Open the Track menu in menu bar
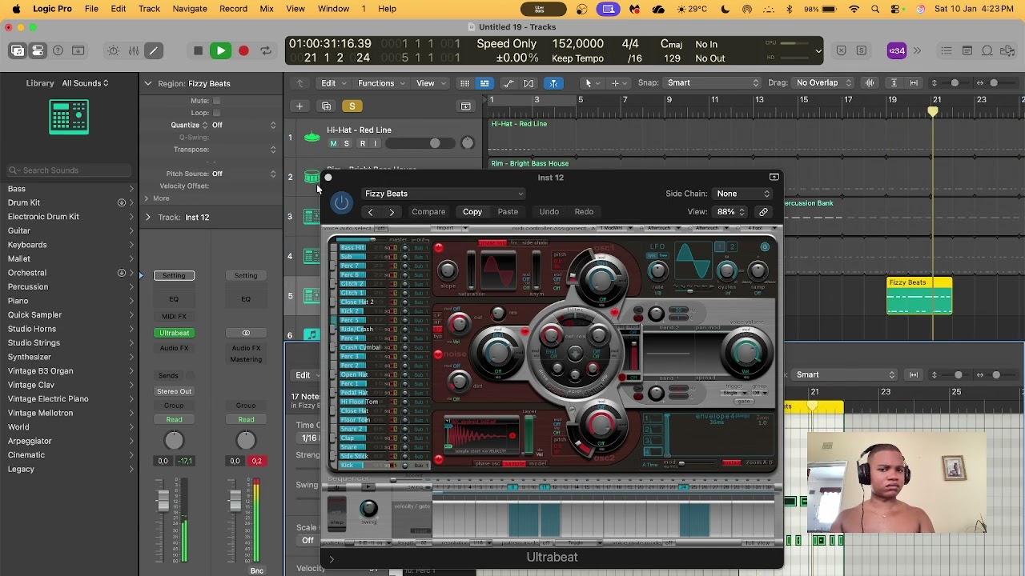Image resolution: width=1025 pixels, height=576 pixels. click(149, 9)
